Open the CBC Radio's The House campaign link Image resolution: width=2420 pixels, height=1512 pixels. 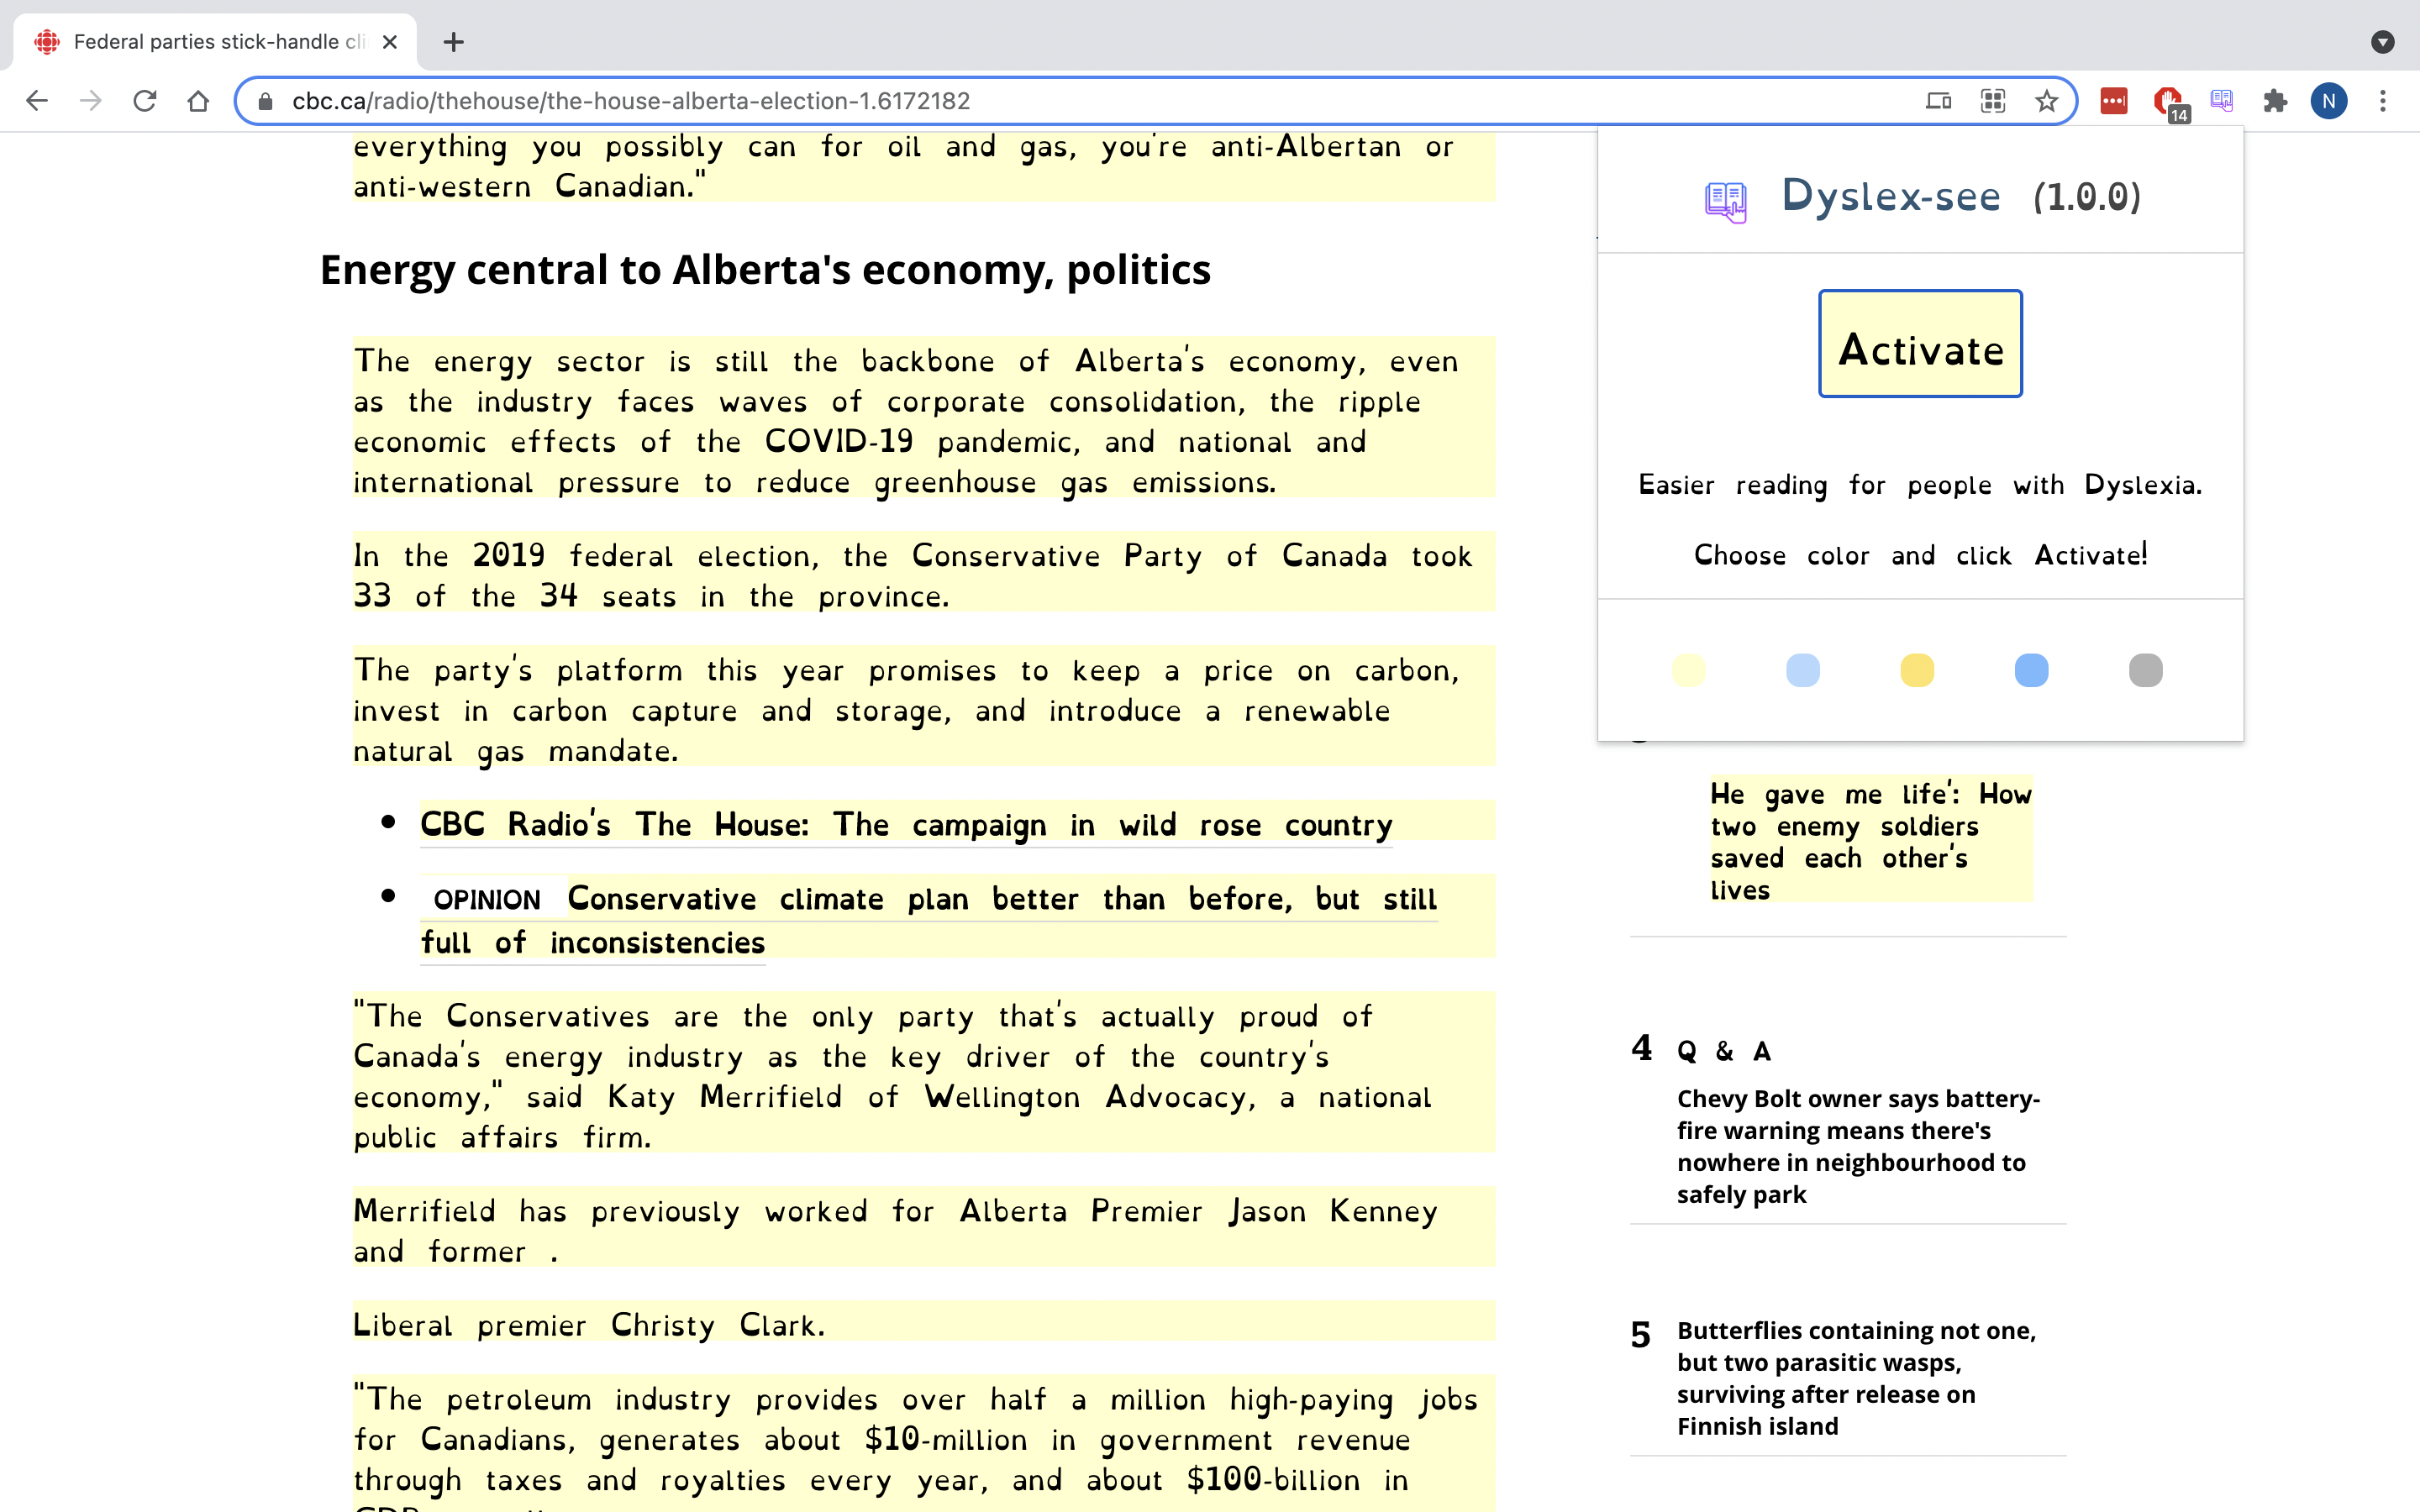tap(905, 825)
